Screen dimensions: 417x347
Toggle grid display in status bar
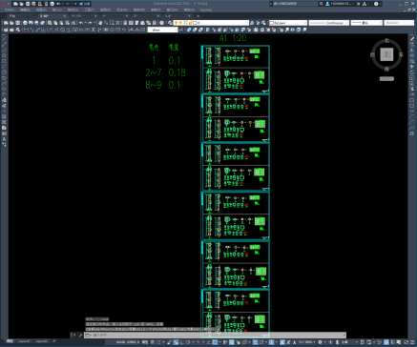click(x=153, y=342)
